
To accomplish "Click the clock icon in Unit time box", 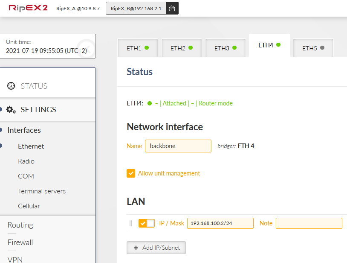I will (x=87, y=44).
